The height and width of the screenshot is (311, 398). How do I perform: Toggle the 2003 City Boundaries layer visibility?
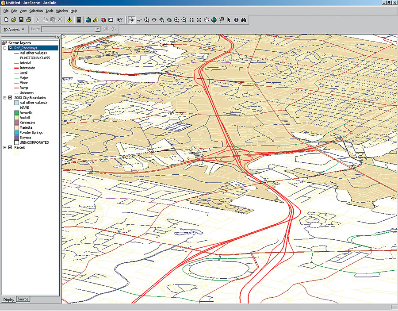10,98
